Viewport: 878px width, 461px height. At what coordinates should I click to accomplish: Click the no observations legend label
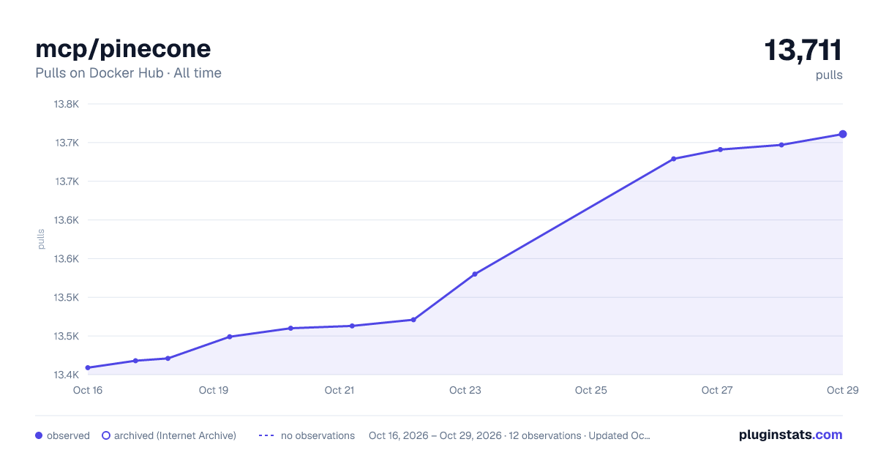[318, 435]
